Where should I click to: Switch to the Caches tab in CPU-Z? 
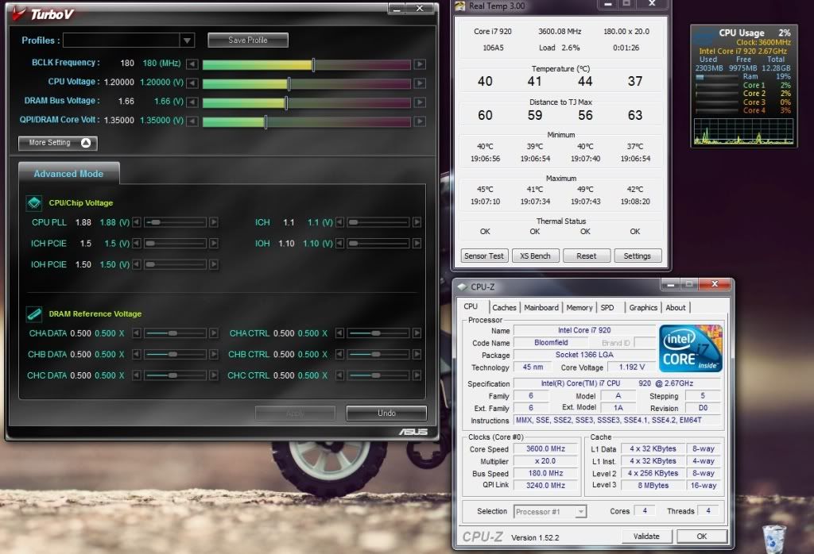tap(504, 307)
